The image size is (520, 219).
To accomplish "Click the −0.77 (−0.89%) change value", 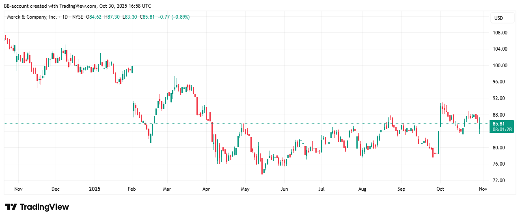I will 174,17.
